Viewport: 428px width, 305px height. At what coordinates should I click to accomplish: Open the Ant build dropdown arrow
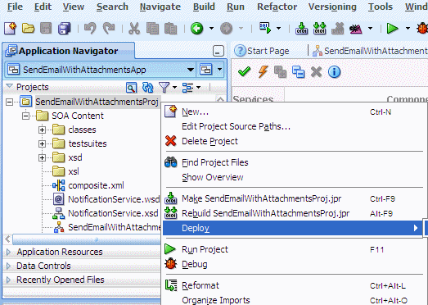pos(370,28)
